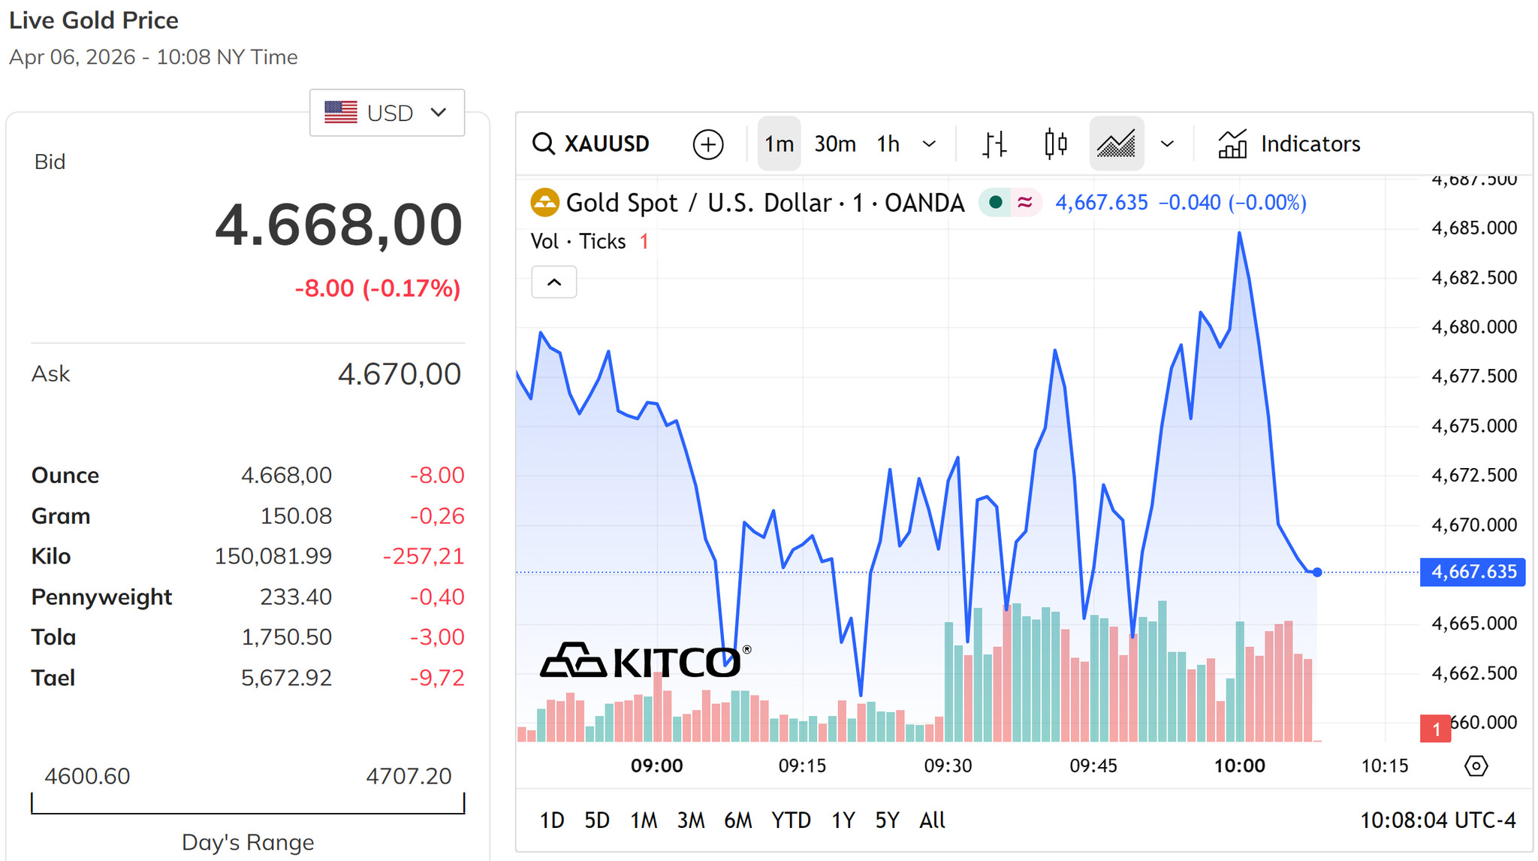Select the YTD date range
This screenshot has width=1538, height=861.
(791, 820)
